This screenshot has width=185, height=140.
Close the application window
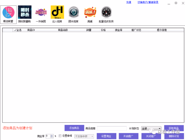click(183, 3)
